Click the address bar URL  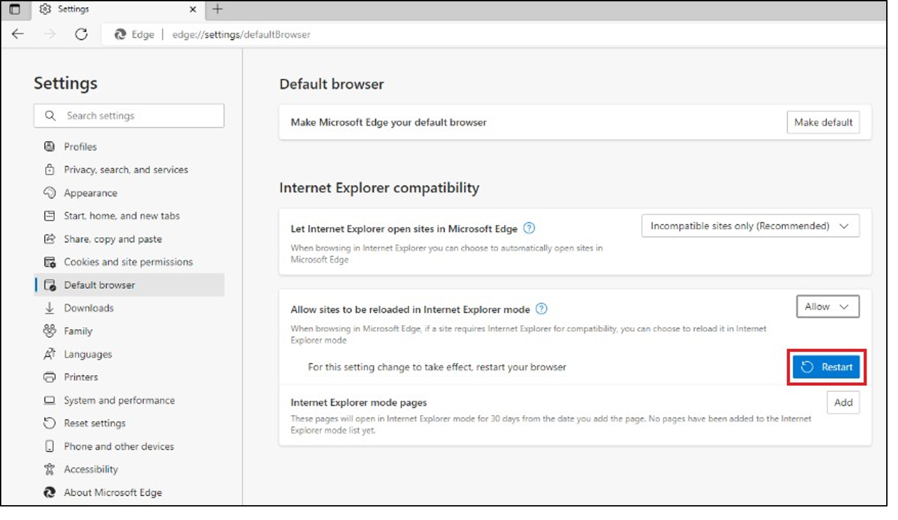(241, 34)
